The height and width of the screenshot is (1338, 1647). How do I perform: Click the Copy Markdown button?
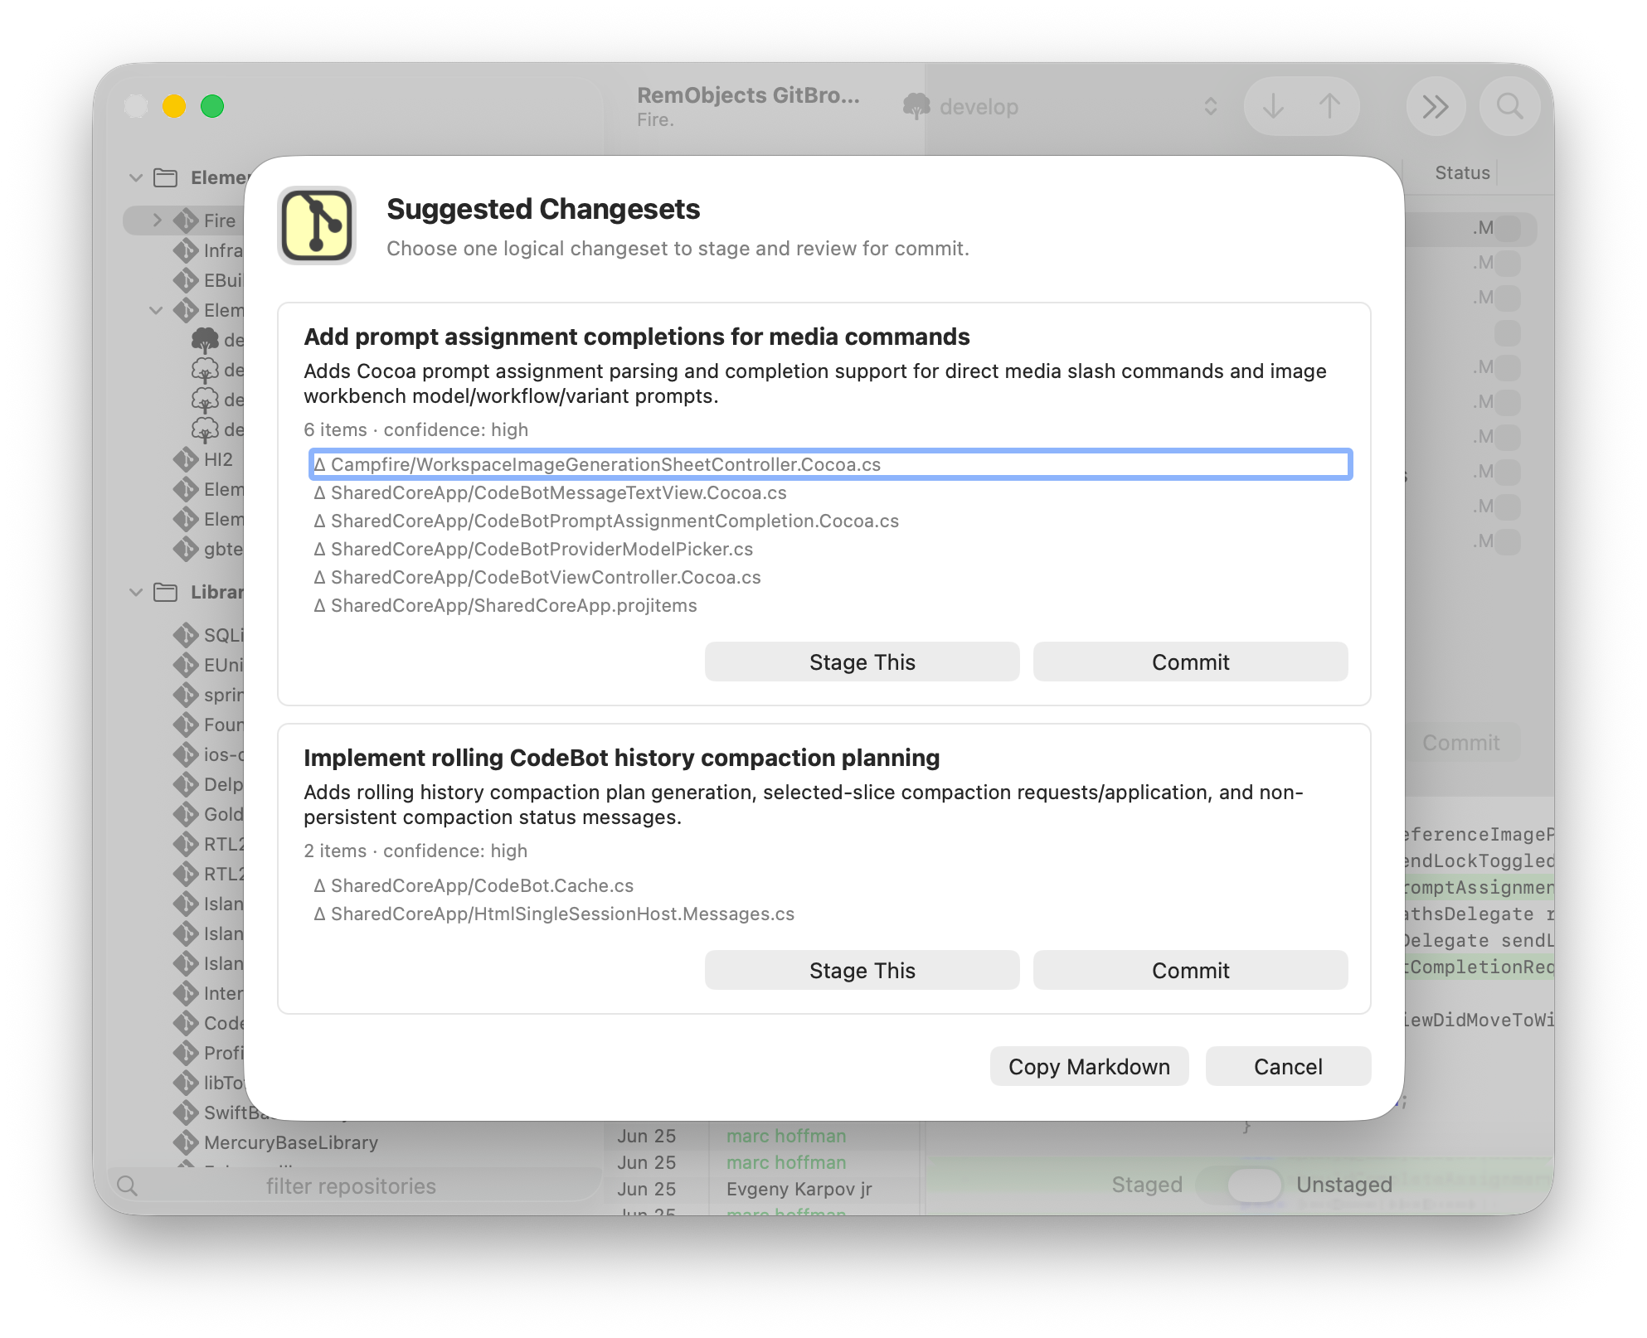click(1089, 1066)
